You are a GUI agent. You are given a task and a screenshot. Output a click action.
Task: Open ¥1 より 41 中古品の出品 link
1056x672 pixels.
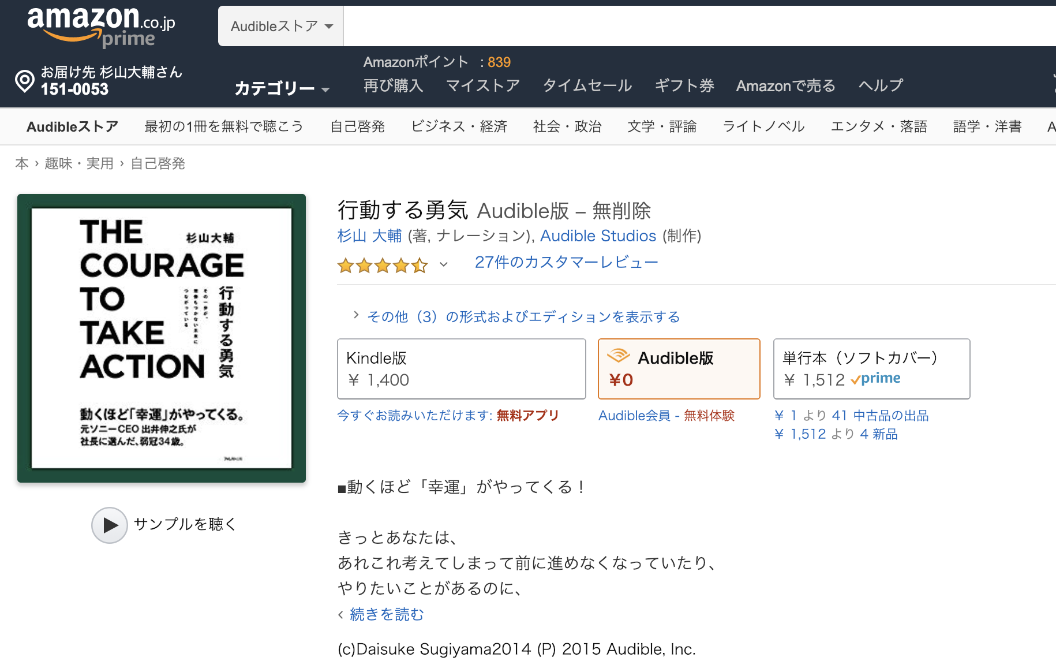(851, 415)
